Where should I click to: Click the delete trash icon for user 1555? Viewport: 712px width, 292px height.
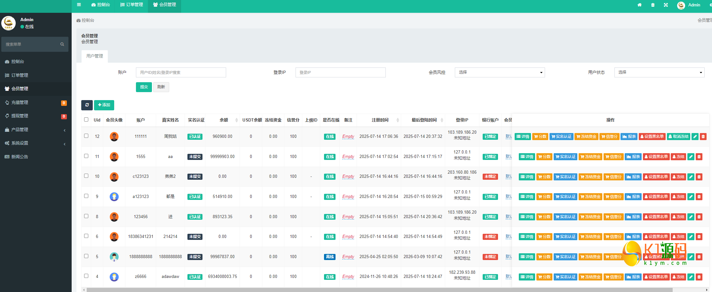coord(699,157)
